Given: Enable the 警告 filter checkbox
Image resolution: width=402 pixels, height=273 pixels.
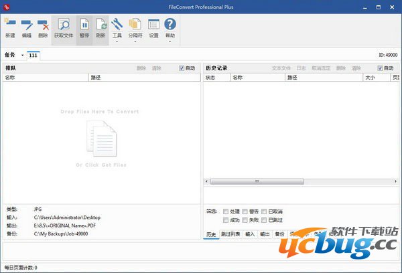Looking at the screenshot, I should point(245,211).
